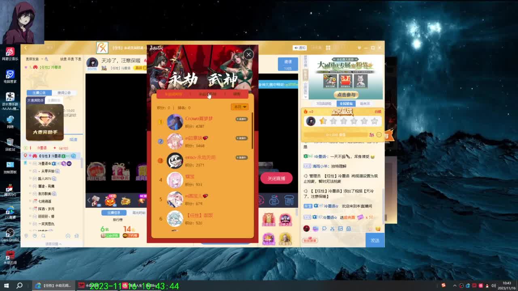Click the left arrow of gift bar
This screenshot has width=518, height=291.
coord(89,200)
